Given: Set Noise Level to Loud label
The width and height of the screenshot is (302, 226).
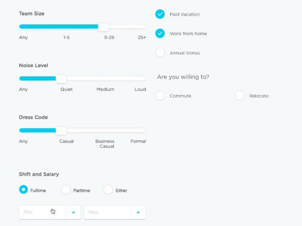Looking at the screenshot, I should (x=140, y=89).
